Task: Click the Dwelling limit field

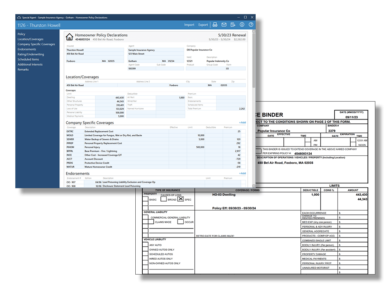Action: (x=110, y=98)
